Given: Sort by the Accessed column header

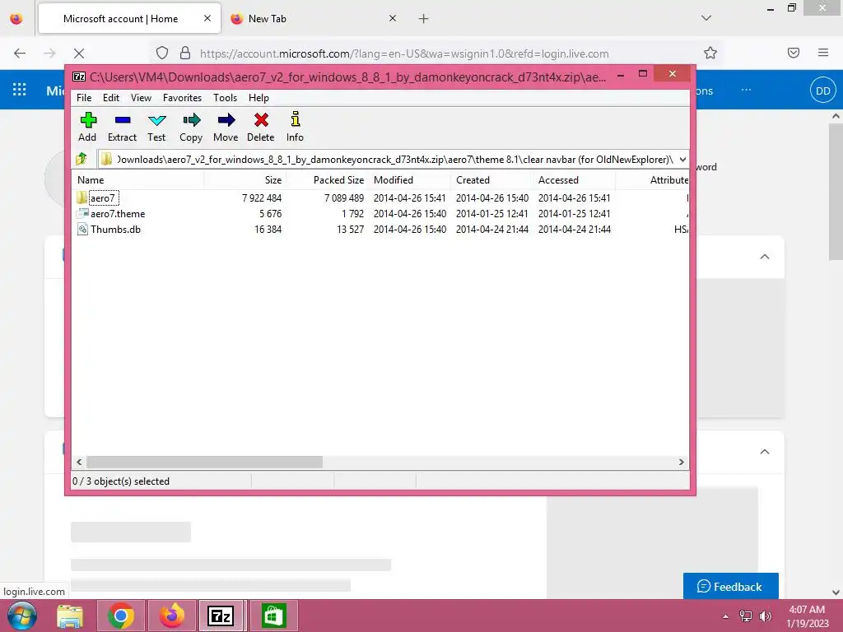Looking at the screenshot, I should 575,180.
